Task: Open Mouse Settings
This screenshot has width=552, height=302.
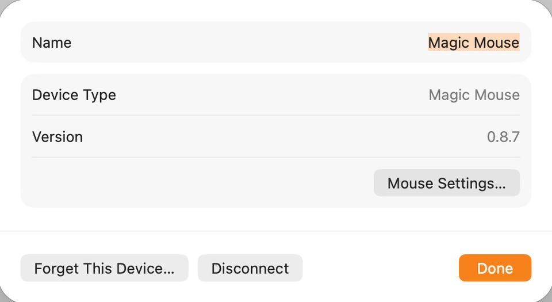Action: coord(446,183)
